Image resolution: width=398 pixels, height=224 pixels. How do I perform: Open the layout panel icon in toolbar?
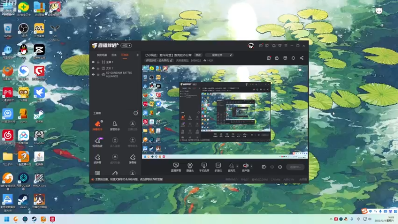285,58
